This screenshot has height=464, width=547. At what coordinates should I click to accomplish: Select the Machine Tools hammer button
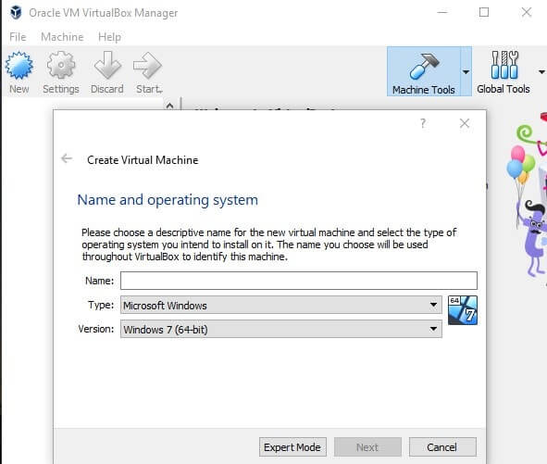point(424,71)
